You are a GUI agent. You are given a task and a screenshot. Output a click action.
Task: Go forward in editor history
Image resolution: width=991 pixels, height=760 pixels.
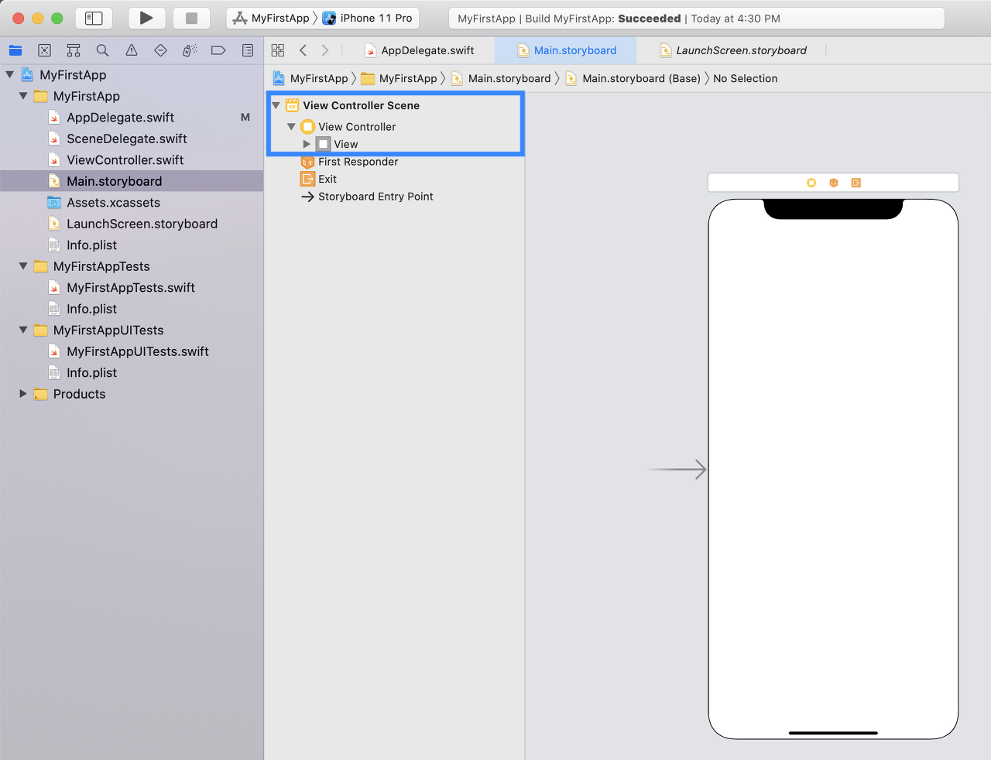[325, 50]
